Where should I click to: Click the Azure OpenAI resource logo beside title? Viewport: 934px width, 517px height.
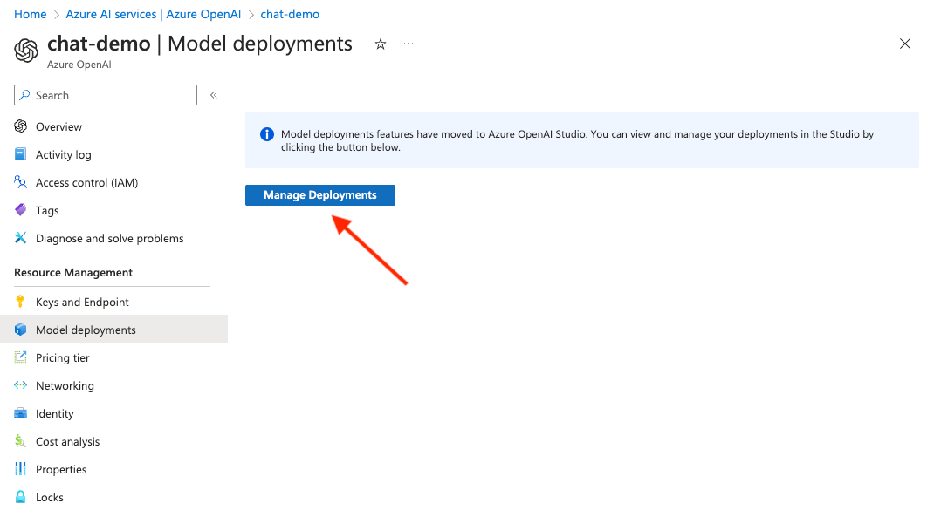(x=26, y=51)
